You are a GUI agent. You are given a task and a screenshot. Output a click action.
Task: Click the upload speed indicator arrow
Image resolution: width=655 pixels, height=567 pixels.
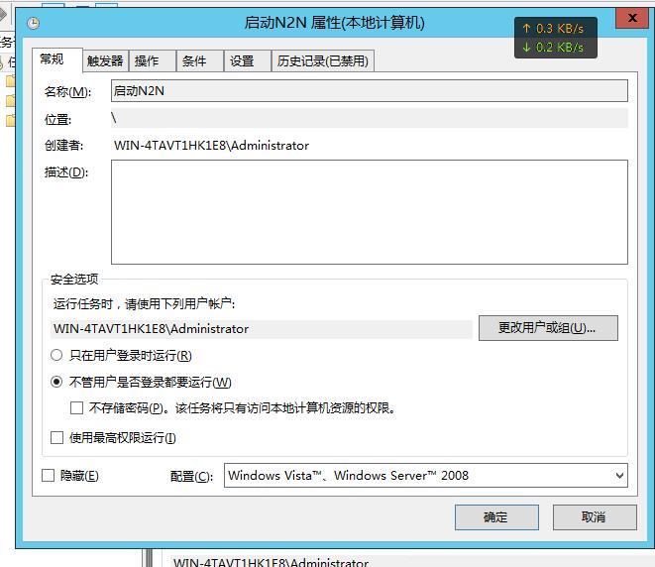point(527,29)
